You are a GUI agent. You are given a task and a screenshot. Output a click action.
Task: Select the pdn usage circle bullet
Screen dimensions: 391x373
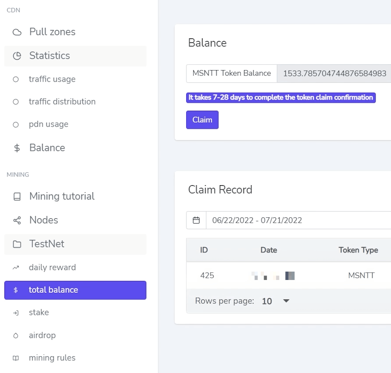(16, 125)
